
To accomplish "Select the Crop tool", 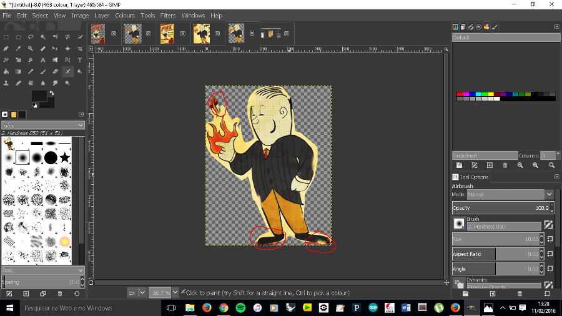I will (x=80, y=48).
